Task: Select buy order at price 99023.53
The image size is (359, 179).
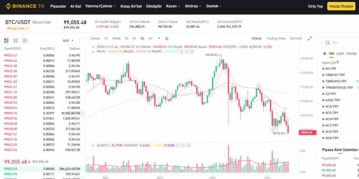Action: [42, 169]
